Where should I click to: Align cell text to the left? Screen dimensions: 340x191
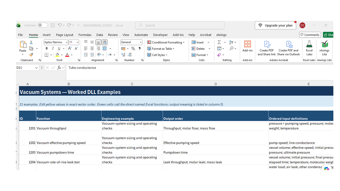coord(86,49)
